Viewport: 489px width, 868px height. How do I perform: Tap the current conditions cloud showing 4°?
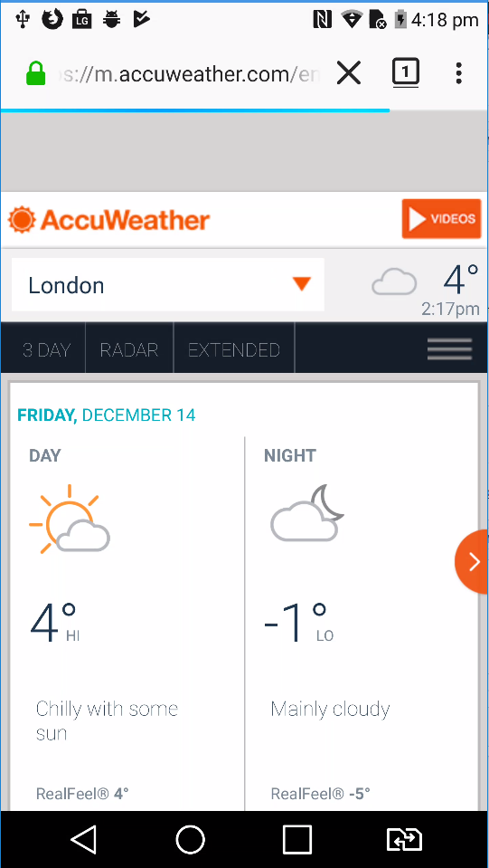[394, 281]
